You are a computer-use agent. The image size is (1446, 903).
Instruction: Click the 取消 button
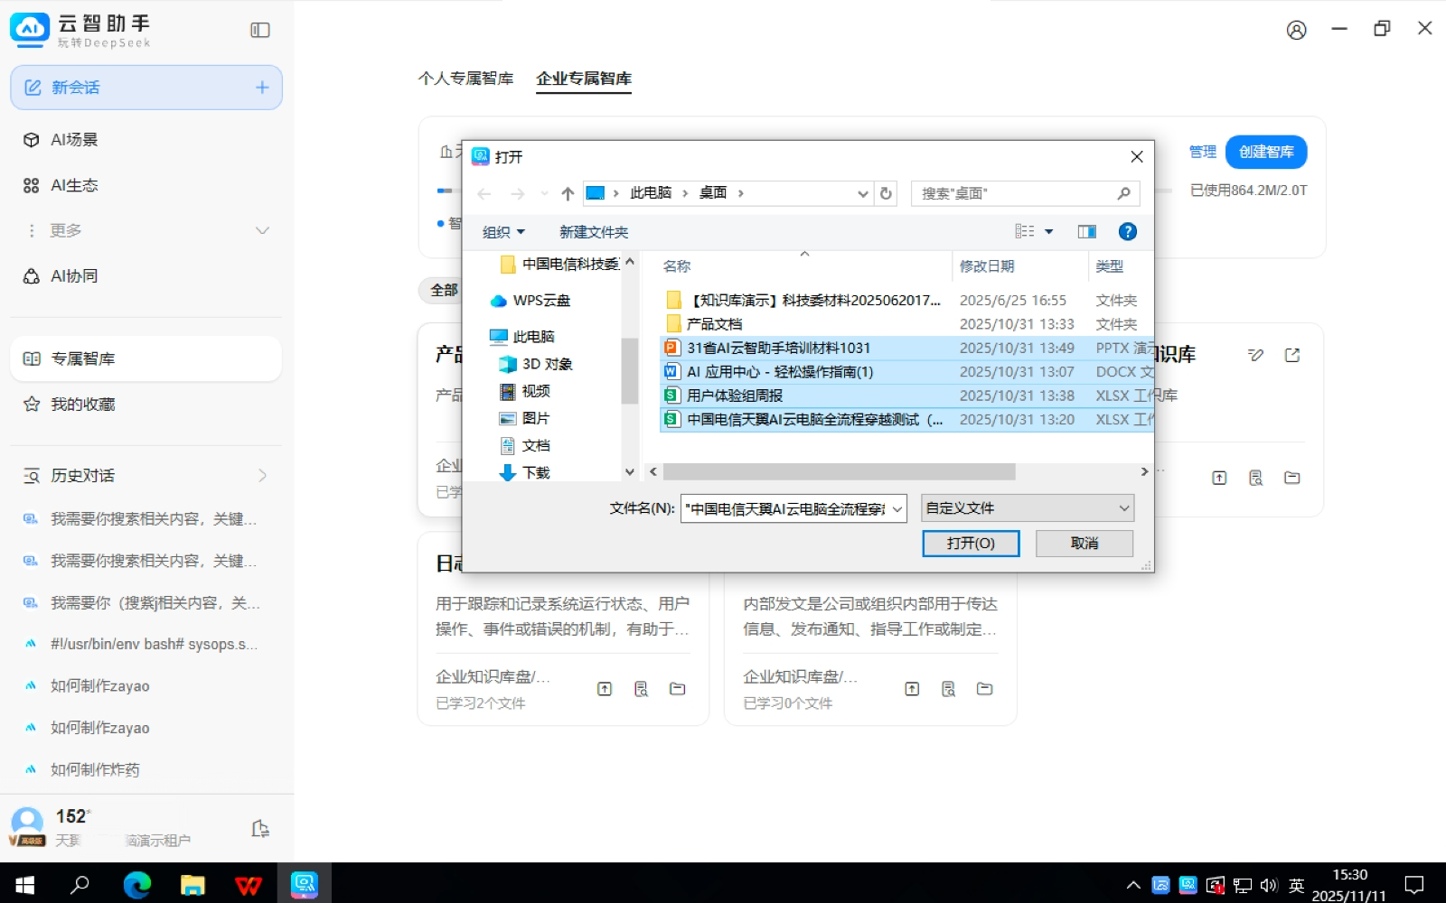coord(1084,543)
